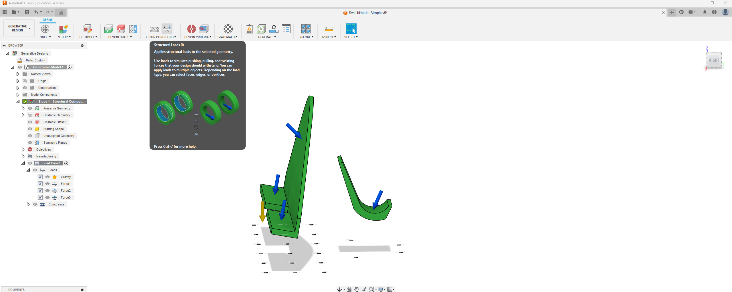Click the Edit Model icon
The image size is (732, 292).
click(87, 29)
